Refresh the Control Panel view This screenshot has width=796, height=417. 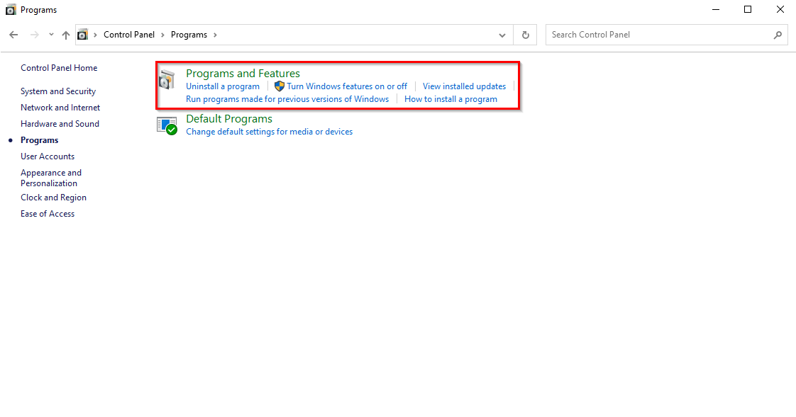coord(526,35)
